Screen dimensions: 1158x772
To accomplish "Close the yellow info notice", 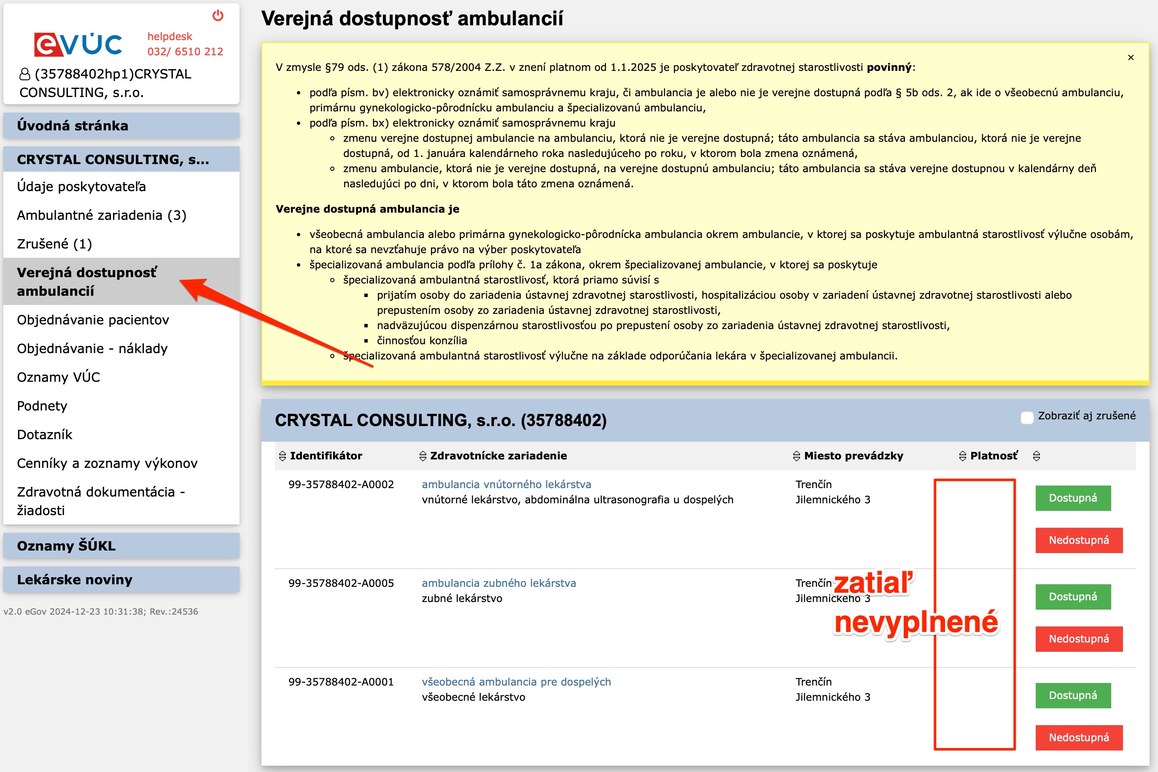I will [x=1131, y=58].
